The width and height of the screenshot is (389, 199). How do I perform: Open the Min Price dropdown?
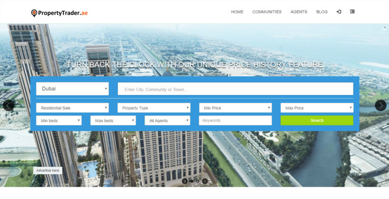coord(235,108)
